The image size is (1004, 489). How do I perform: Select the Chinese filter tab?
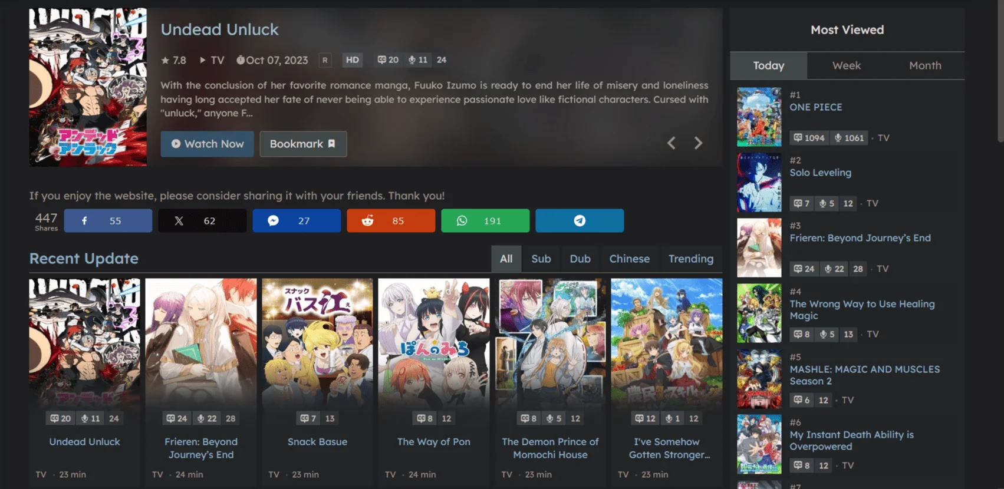pyautogui.click(x=629, y=259)
